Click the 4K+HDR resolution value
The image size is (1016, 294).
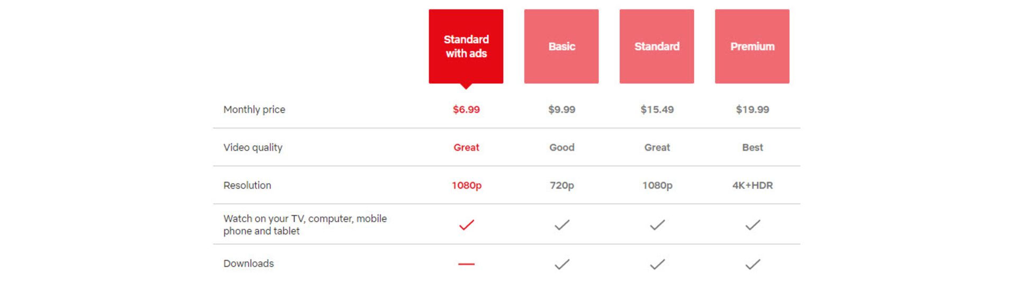click(752, 185)
